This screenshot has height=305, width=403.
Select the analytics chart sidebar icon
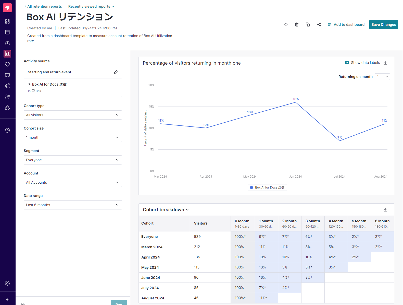pos(7,54)
